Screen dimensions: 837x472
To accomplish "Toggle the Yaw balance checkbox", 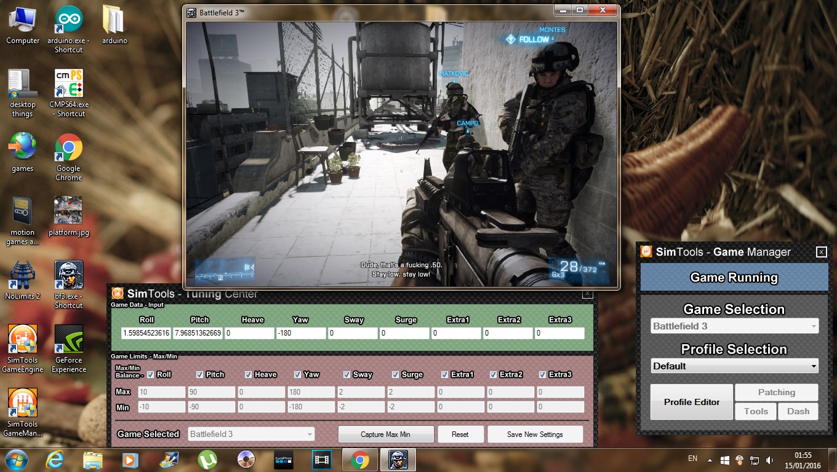I will (x=298, y=374).
